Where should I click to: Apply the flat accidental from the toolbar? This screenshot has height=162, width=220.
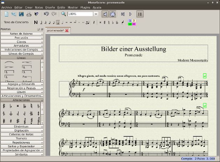113,22
